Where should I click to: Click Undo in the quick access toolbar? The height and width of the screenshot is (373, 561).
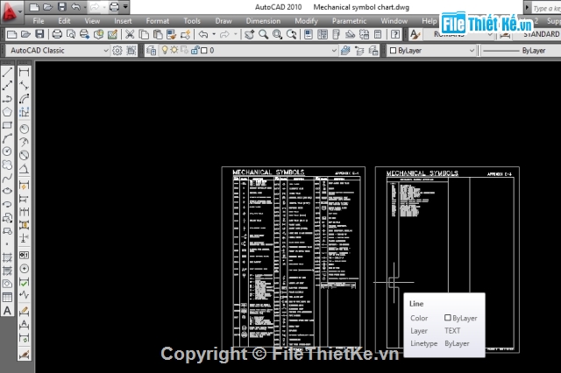75,7
